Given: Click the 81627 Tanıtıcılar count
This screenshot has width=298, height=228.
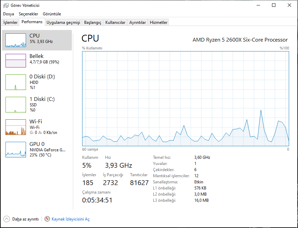Looking at the screenshot, I should point(139,183).
